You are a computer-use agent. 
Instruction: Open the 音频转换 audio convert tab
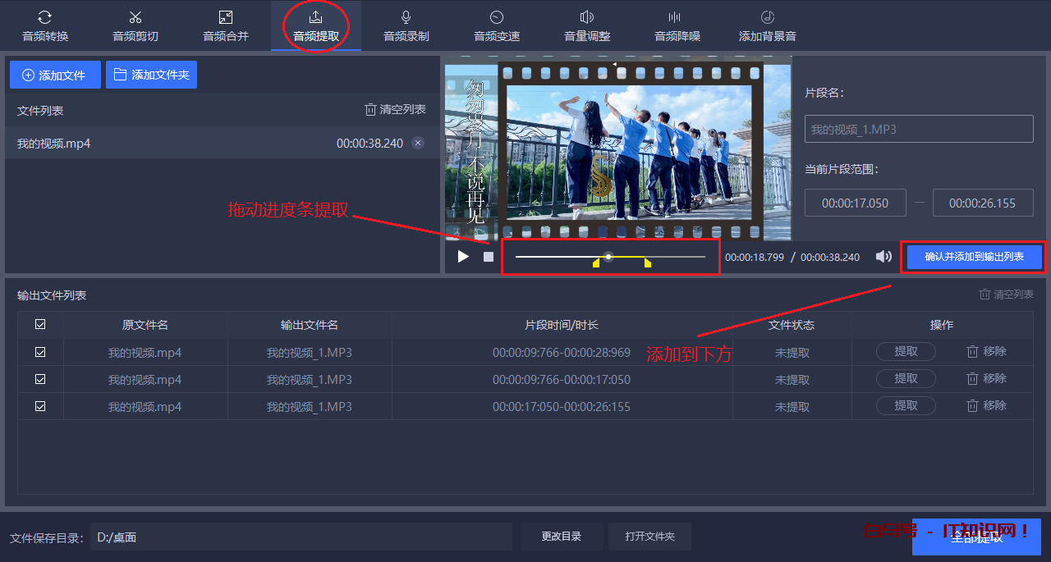[45, 26]
